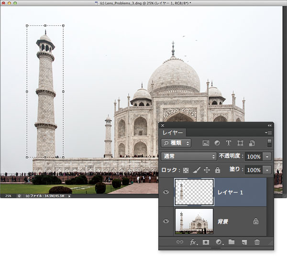Click the adjustment layer filter icon
287x257 pixels.
pyautogui.click(x=217, y=143)
